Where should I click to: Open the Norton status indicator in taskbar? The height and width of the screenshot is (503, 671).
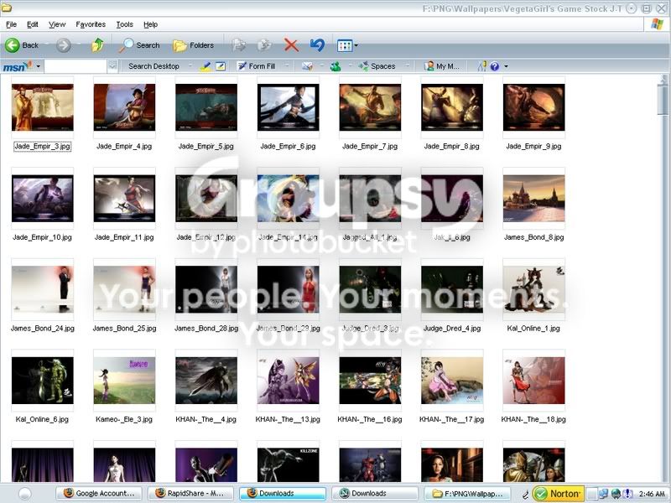click(558, 494)
